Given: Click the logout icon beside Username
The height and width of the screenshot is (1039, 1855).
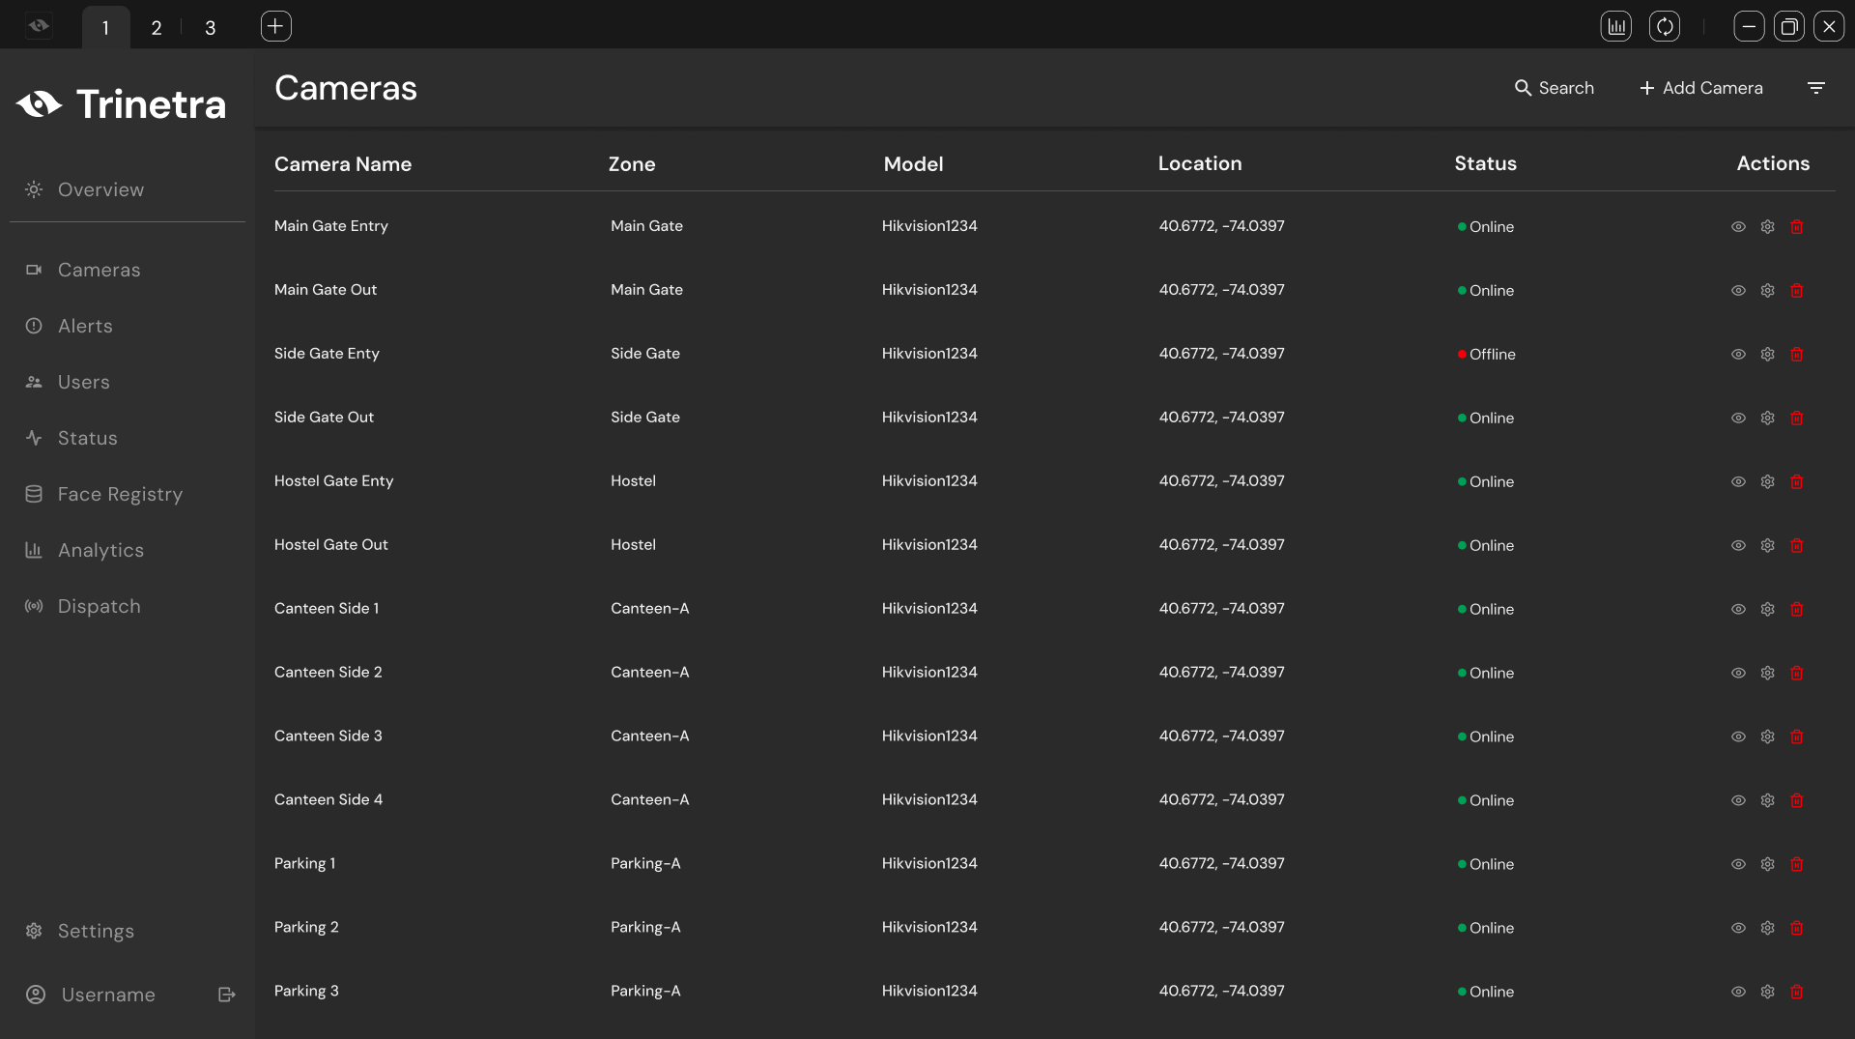Looking at the screenshot, I should click(x=227, y=995).
